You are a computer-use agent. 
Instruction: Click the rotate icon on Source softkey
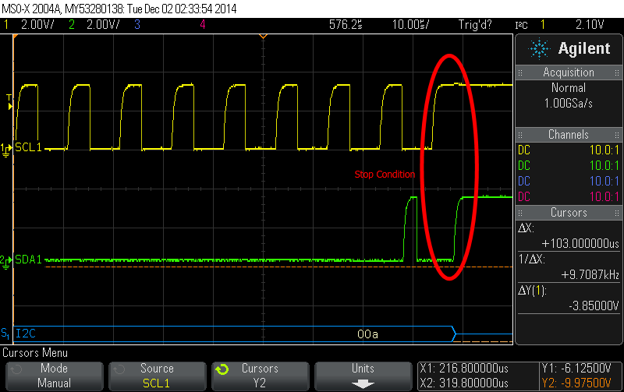click(x=119, y=369)
